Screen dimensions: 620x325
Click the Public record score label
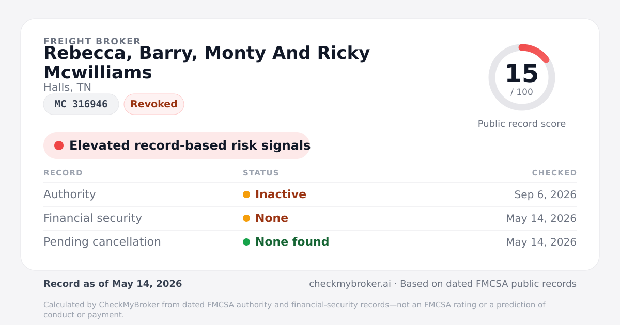(522, 124)
